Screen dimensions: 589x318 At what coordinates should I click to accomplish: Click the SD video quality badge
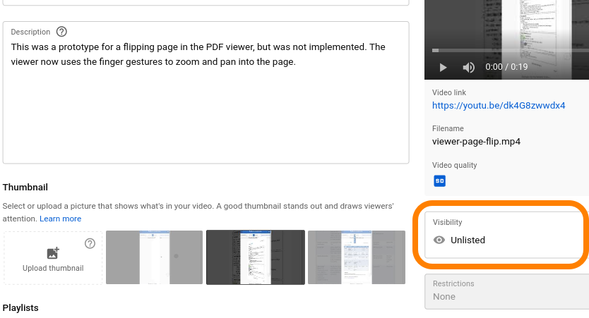coord(439,181)
